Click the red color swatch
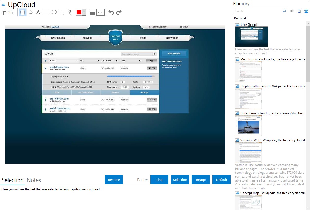Viewport: 310px width, 210px height. tap(79, 12)
